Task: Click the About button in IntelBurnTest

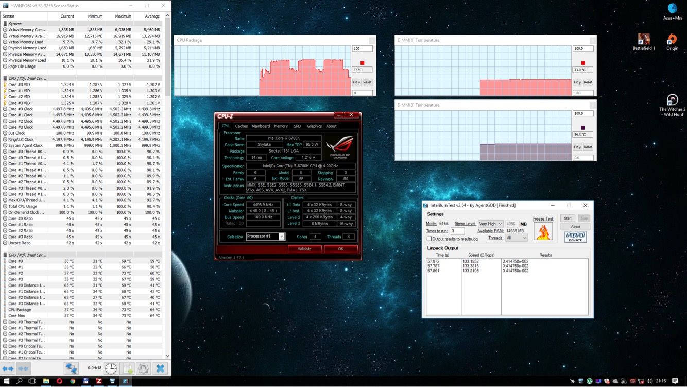Action: [575, 226]
